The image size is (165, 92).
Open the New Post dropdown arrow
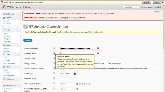click(x=138, y=7)
